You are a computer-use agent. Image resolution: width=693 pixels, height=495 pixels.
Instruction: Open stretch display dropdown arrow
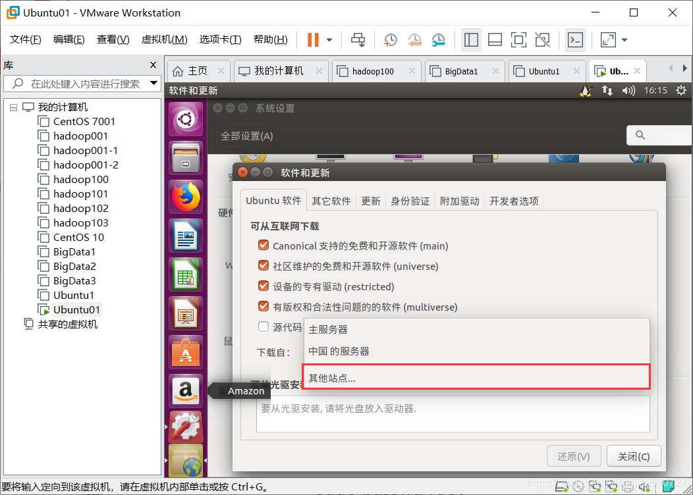coord(624,39)
